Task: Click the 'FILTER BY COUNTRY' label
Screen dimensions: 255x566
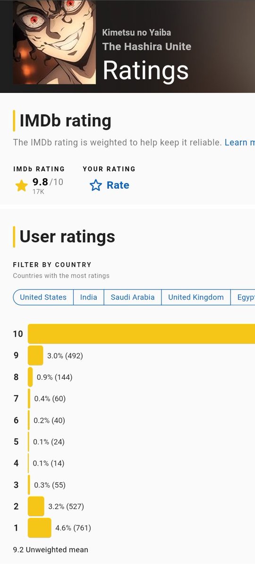Action: click(52, 265)
